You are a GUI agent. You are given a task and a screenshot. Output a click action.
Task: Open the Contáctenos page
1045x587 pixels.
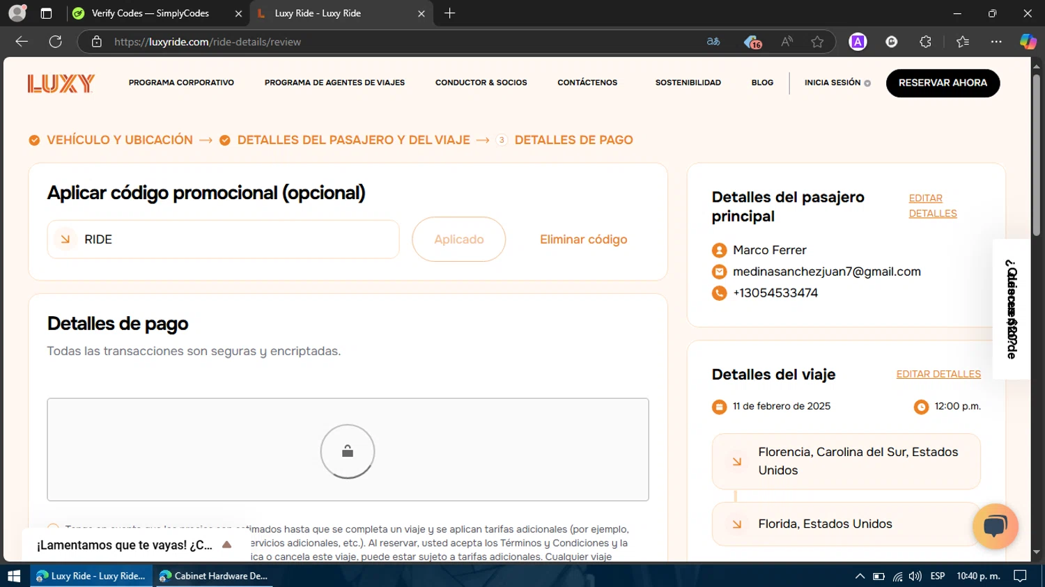click(x=587, y=83)
